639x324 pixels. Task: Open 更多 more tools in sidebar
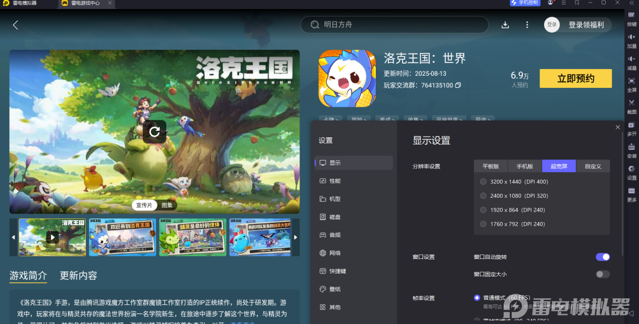(631, 194)
